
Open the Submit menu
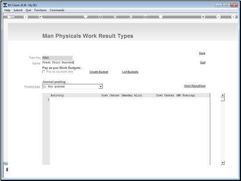18,10
